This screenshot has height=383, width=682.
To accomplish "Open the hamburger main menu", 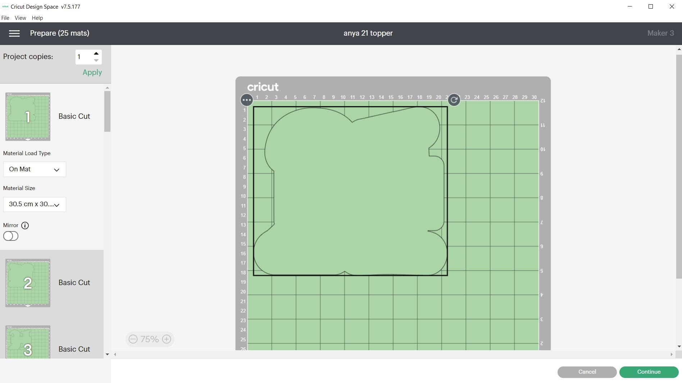I will coord(14,33).
